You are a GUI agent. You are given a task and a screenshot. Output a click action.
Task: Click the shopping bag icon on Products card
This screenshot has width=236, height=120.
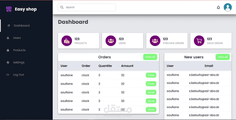tap(67, 41)
